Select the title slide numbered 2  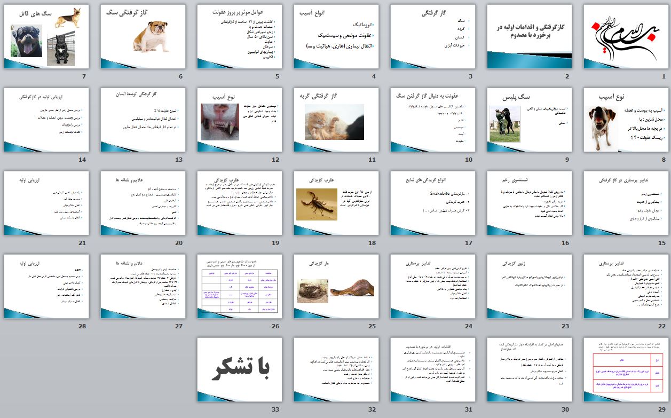pos(529,36)
